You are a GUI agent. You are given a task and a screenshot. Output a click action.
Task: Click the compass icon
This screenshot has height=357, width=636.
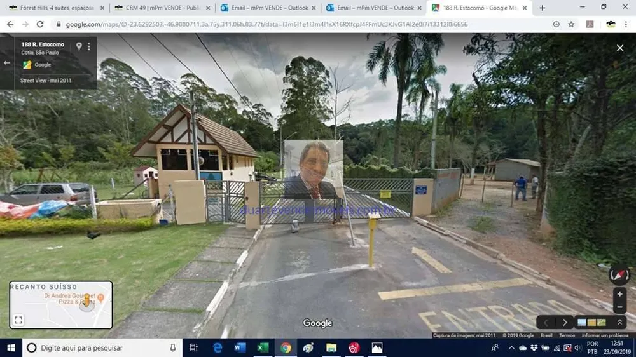click(x=619, y=275)
